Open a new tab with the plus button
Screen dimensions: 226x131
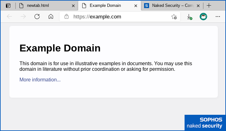pos(209,6)
